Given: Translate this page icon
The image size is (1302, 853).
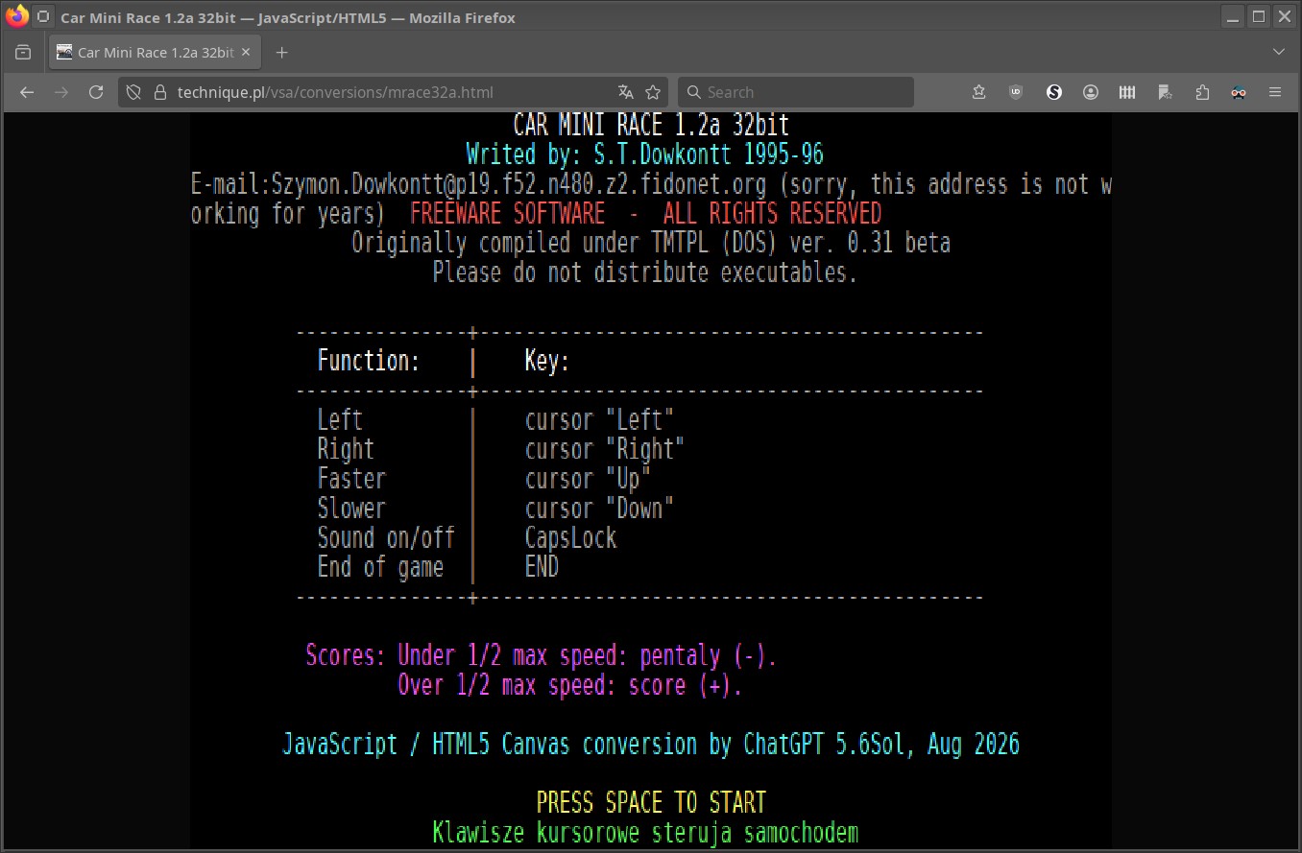Looking at the screenshot, I should pos(626,92).
